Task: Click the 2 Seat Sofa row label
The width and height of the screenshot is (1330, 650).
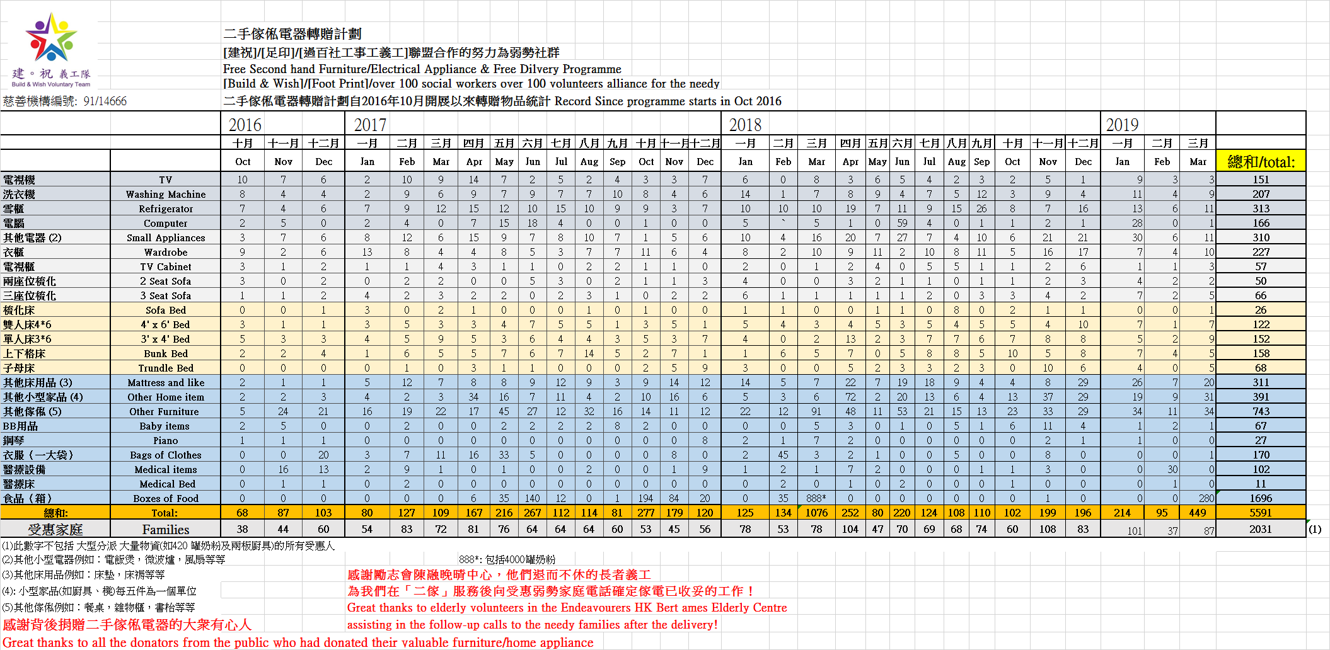Action: [166, 281]
